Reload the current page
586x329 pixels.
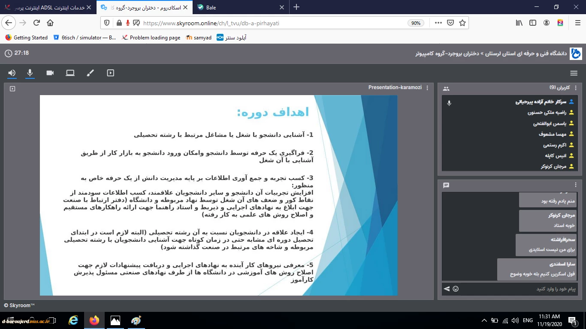[36, 23]
